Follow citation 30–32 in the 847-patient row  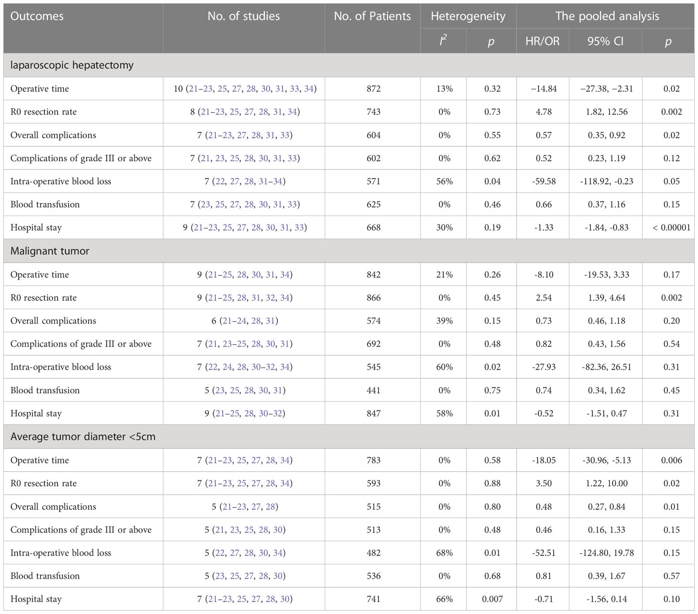(x=271, y=414)
